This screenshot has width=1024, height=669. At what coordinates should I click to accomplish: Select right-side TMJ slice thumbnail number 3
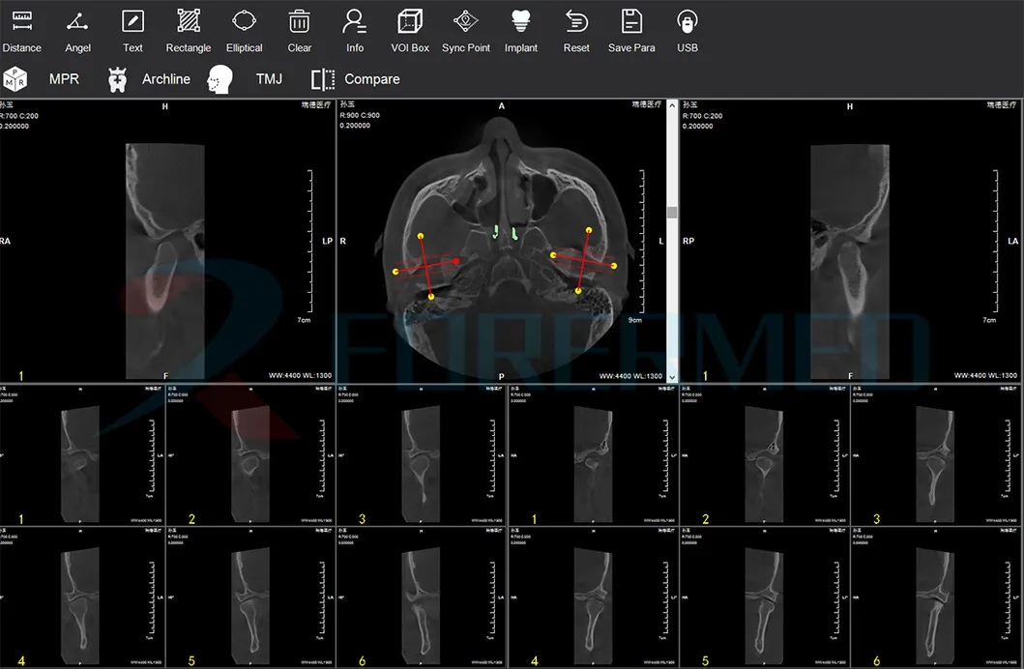(x=936, y=455)
